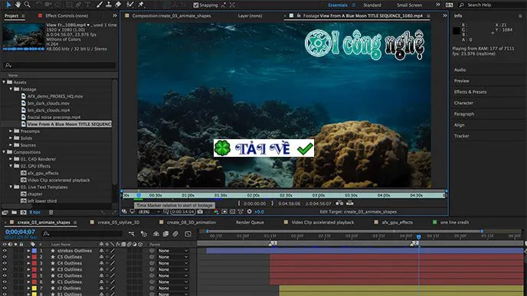This screenshot has width=527, height=296.
Task: Click the motion blur enable icon in timeline
Action: 175,233
